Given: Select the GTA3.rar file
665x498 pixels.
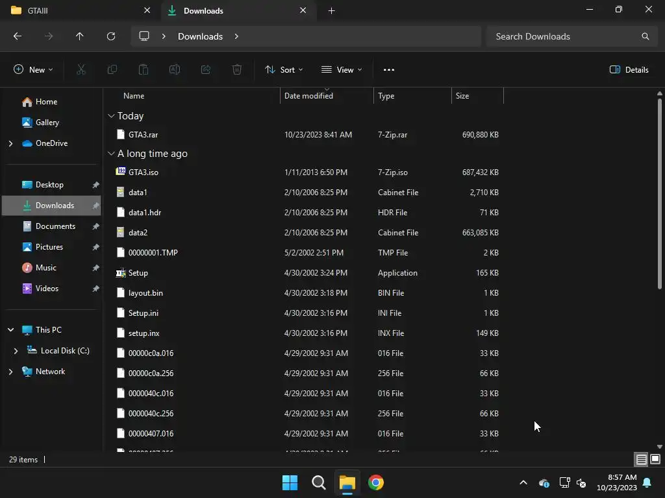Looking at the screenshot, I should click(143, 135).
